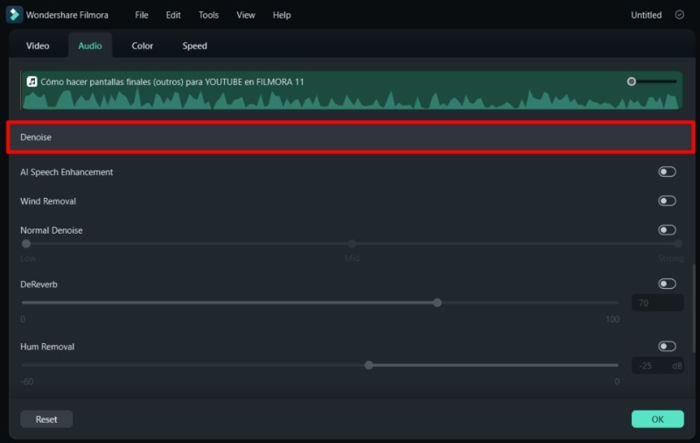This screenshot has height=443, width=700.
Task: Enable AI Speech Enhancement toggle
Action: click(x=667, y=172)
